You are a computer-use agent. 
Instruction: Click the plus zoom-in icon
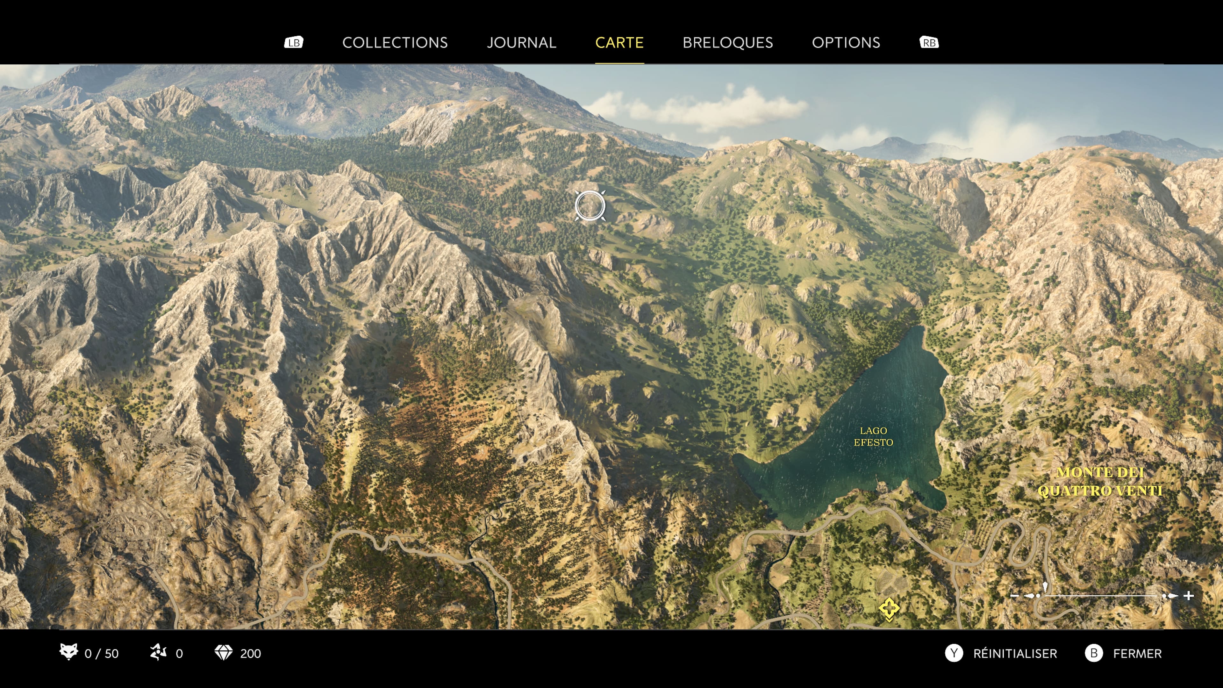[x=1189, y=595]
